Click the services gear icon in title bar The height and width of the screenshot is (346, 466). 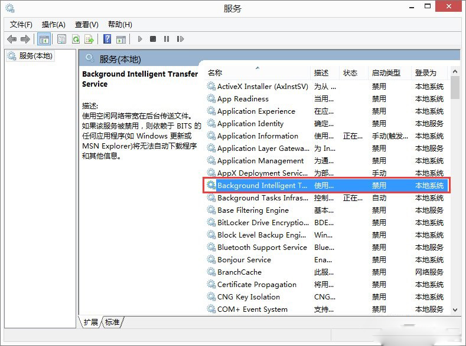tap(10, 8)
